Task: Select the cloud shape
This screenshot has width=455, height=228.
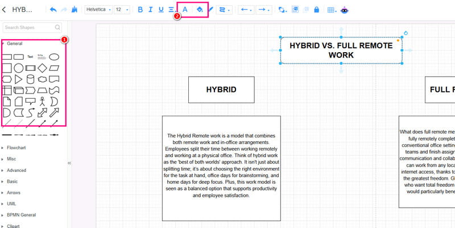Action: [x=42, y=79]
